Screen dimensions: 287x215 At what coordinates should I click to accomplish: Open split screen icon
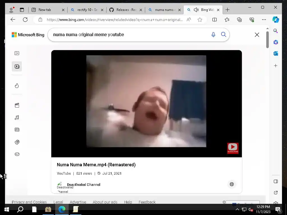point(214,20)
